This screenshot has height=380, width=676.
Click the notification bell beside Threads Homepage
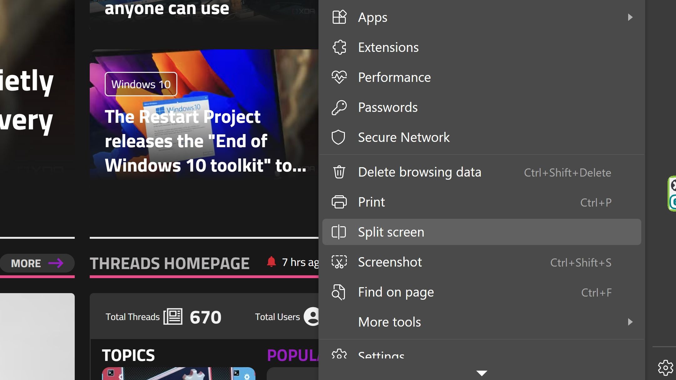(x=271, y=262)
